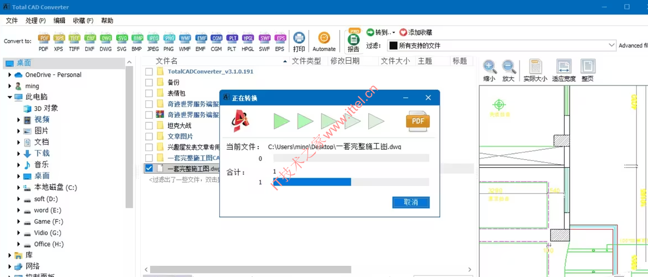Click the WMF conversion icon
Image resolution: width=648 pixels, height=277 pixels.
[185, 42]
